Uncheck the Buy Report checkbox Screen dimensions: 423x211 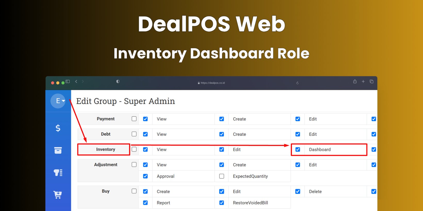(145, 203)
